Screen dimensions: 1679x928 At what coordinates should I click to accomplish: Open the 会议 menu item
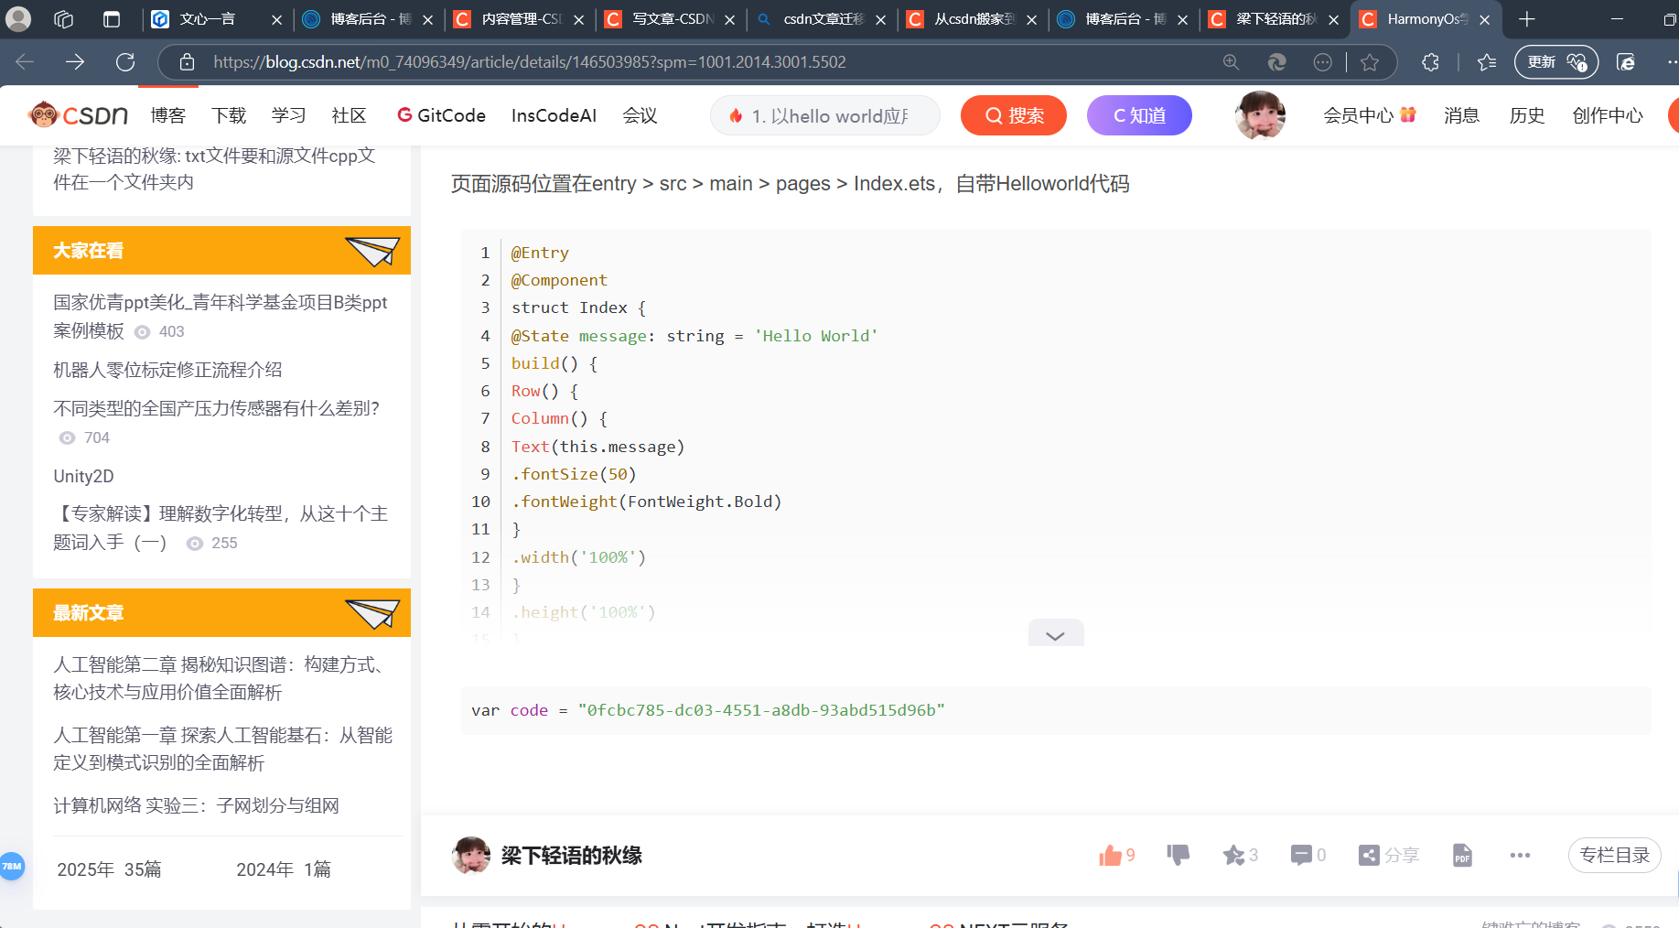pyautogui.click(x=640, y=115)
